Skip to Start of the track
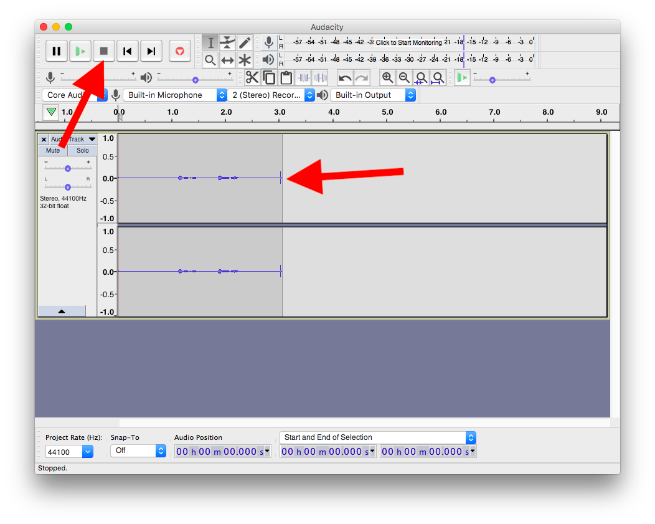Image resolution: width=655 pixels, height=524 pixels. coord(128,51)
